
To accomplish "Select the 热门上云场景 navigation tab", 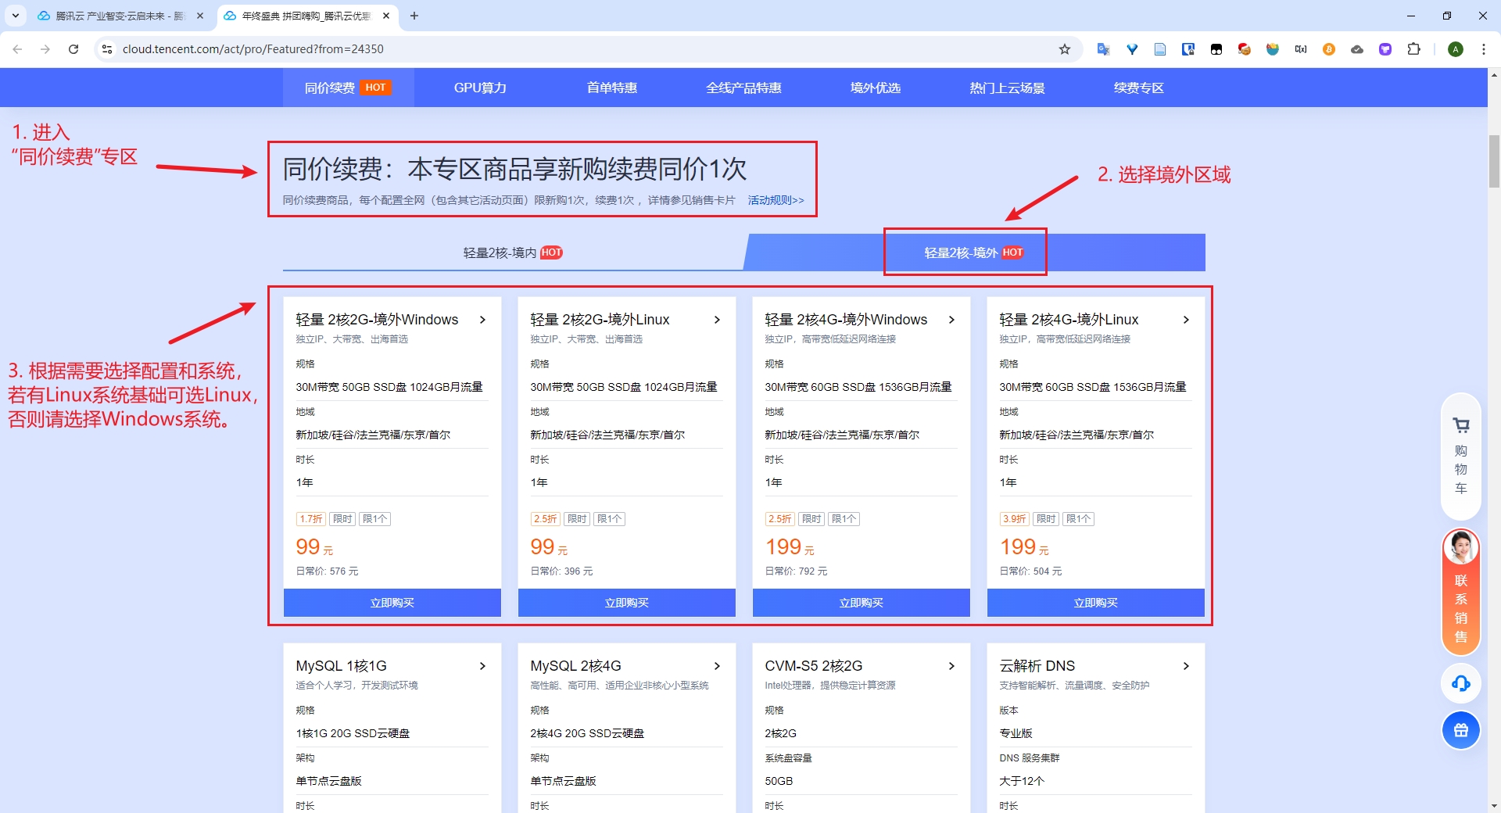I will tap(1007, 88).
